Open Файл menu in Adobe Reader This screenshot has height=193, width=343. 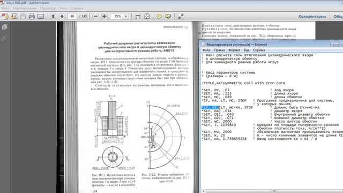tap(5, 9)
